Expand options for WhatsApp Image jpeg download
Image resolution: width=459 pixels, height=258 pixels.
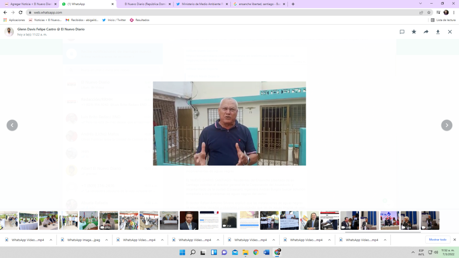[106, 240]
